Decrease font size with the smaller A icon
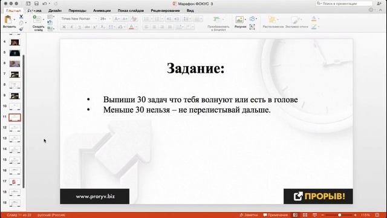 (125, 19)
